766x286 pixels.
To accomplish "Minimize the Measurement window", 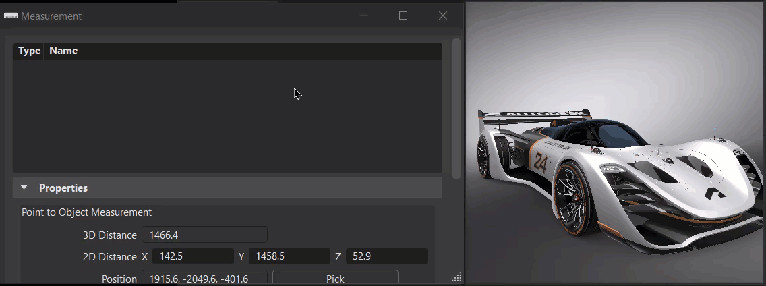I will tap(364, 16).
